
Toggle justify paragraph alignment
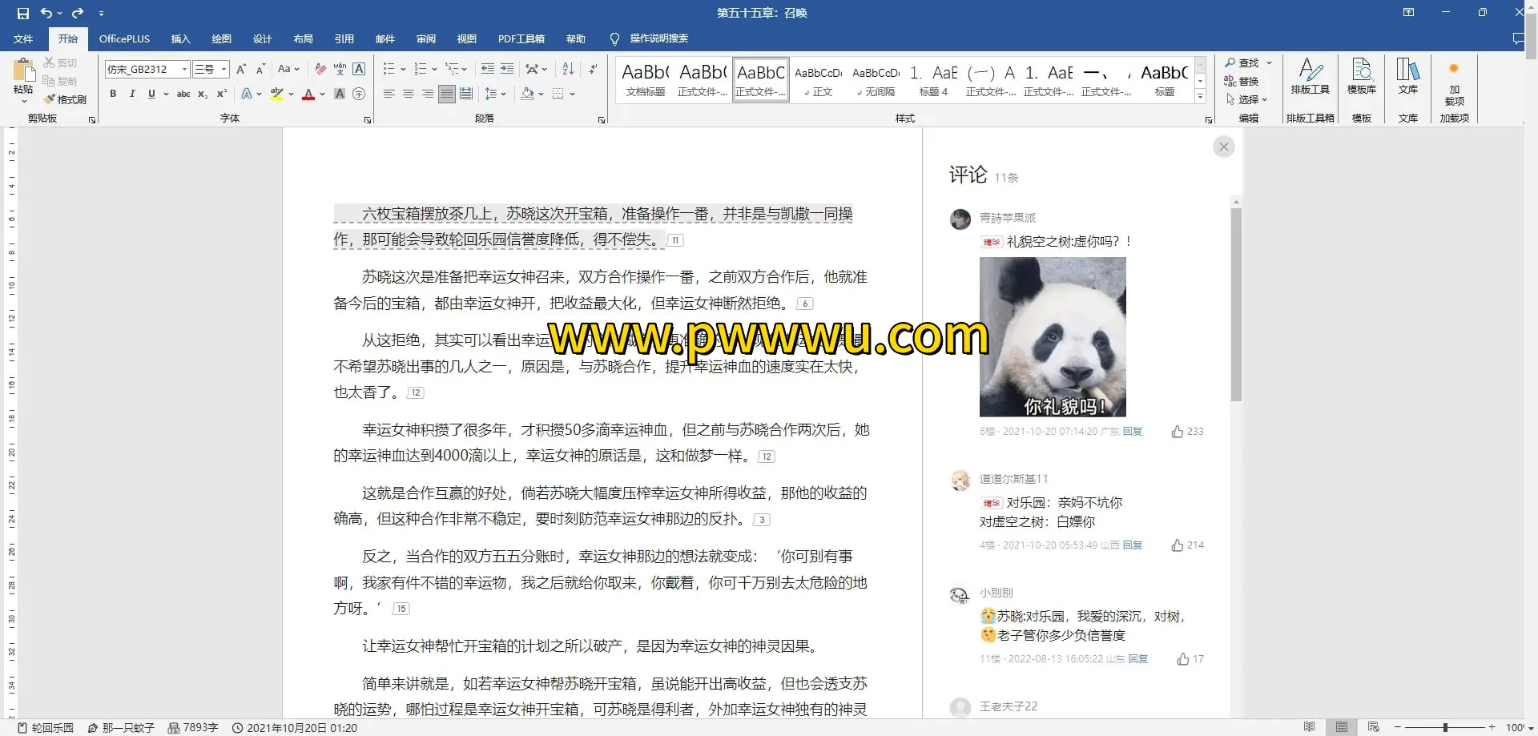click(447, 94)
